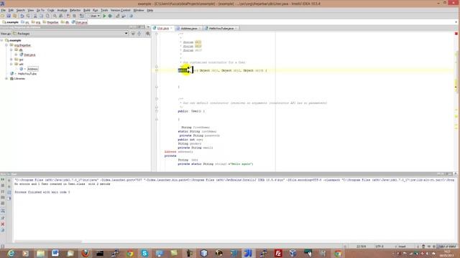This screenshot has width=460, height=258.
Task: Click the Cut scissors icon in toolbar
Action: (35, 16)
